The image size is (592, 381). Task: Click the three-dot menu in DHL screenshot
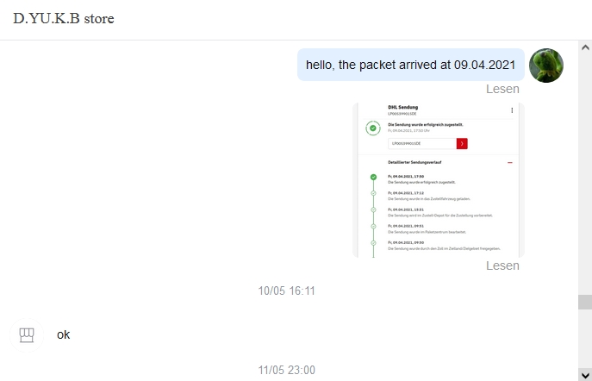click(512, 110)
